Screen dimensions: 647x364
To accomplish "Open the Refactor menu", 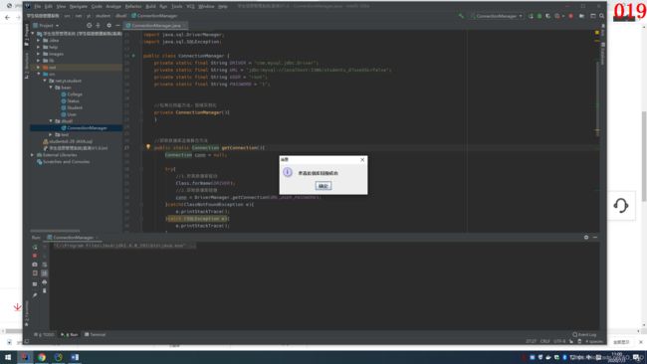I will (132, 7).
